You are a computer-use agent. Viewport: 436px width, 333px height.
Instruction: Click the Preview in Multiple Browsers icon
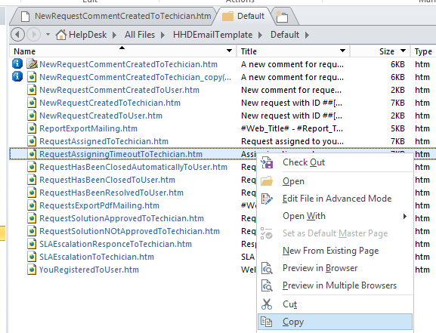pos(267,285)
